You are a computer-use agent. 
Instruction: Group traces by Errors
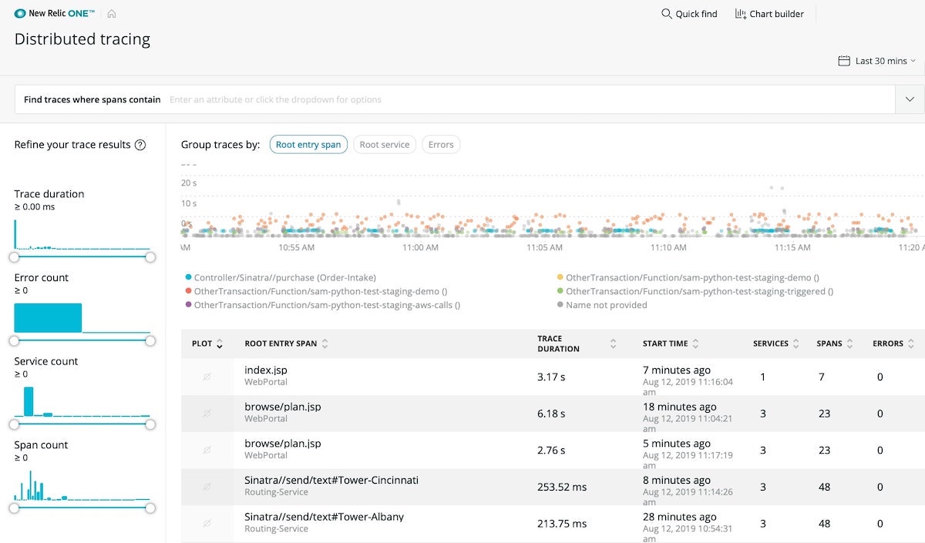click(441, 145)
